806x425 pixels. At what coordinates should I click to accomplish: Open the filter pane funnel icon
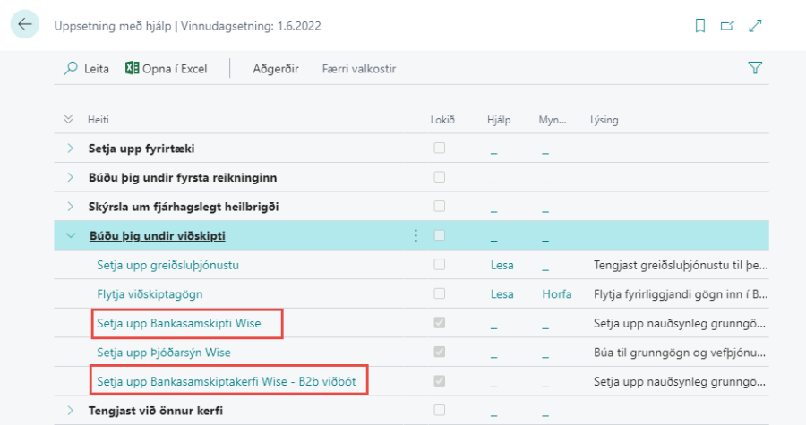(x=755, y=68)
